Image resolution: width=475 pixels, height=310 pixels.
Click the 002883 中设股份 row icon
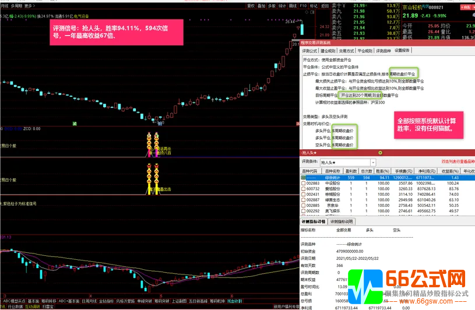tap(303, 182)
